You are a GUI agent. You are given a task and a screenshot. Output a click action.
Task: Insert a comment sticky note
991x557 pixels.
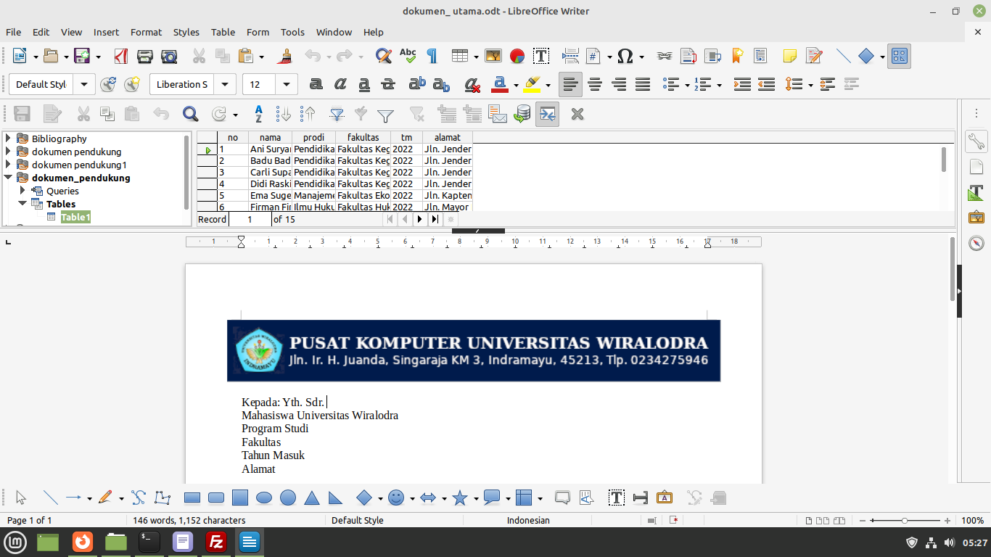tap(790, 56)
